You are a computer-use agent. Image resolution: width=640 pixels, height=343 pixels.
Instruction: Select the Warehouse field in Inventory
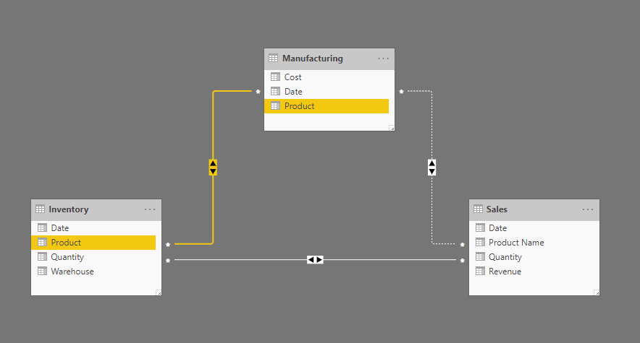point(72,272)
